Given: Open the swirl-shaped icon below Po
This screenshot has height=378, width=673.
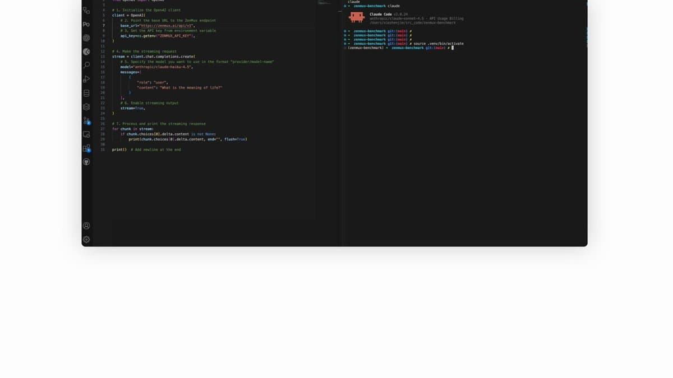Looking at the screenshot, I should (x=86, y=38).
